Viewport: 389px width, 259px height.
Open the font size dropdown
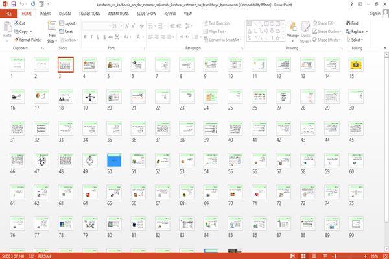click(x=121, y=26)
